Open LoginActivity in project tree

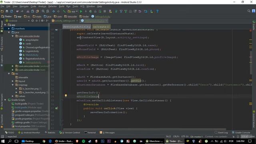[32, 51]
